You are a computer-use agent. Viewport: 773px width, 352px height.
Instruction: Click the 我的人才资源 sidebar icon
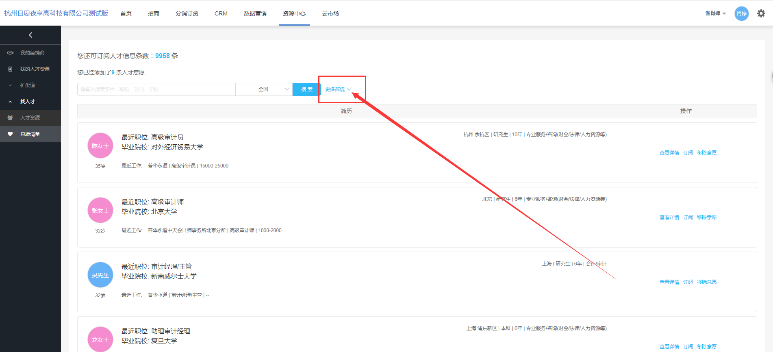(x=10, y=69)
